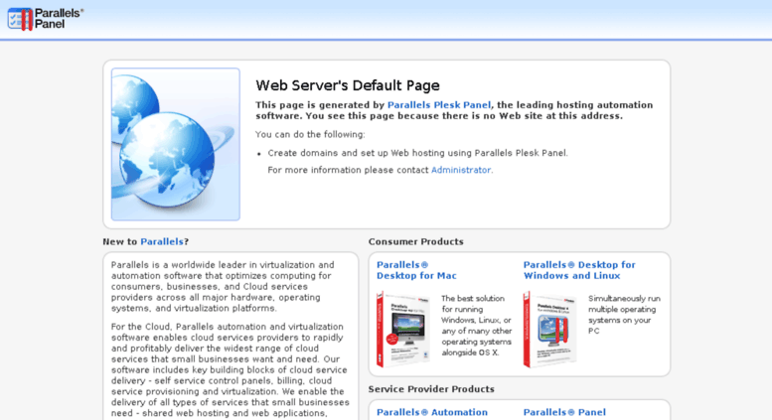This screenshot has width=772, height=420.
Task: Click the 'Consumer Products' heading
Action: pyautogui.click(x=416, y=241)
